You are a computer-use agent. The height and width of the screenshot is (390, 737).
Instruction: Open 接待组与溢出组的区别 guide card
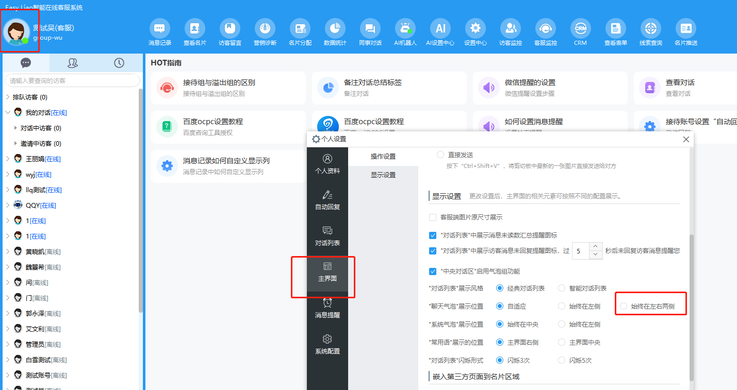(x=228, y=88)
